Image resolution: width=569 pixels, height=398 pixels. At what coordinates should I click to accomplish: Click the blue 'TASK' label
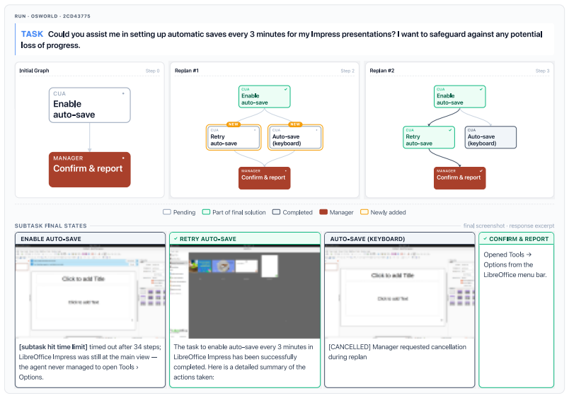(32, 34)
